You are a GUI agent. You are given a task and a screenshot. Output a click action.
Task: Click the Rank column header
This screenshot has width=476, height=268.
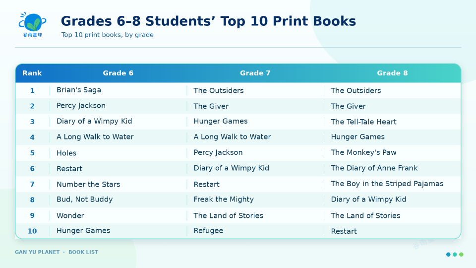(32, 73)
